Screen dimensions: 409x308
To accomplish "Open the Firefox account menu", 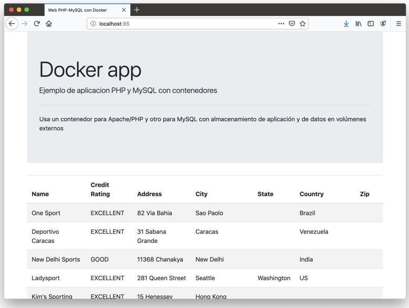I will 383,24.
